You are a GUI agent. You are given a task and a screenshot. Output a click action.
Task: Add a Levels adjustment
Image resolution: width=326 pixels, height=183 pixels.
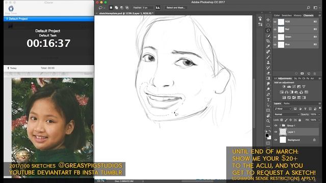coord(289,86)
